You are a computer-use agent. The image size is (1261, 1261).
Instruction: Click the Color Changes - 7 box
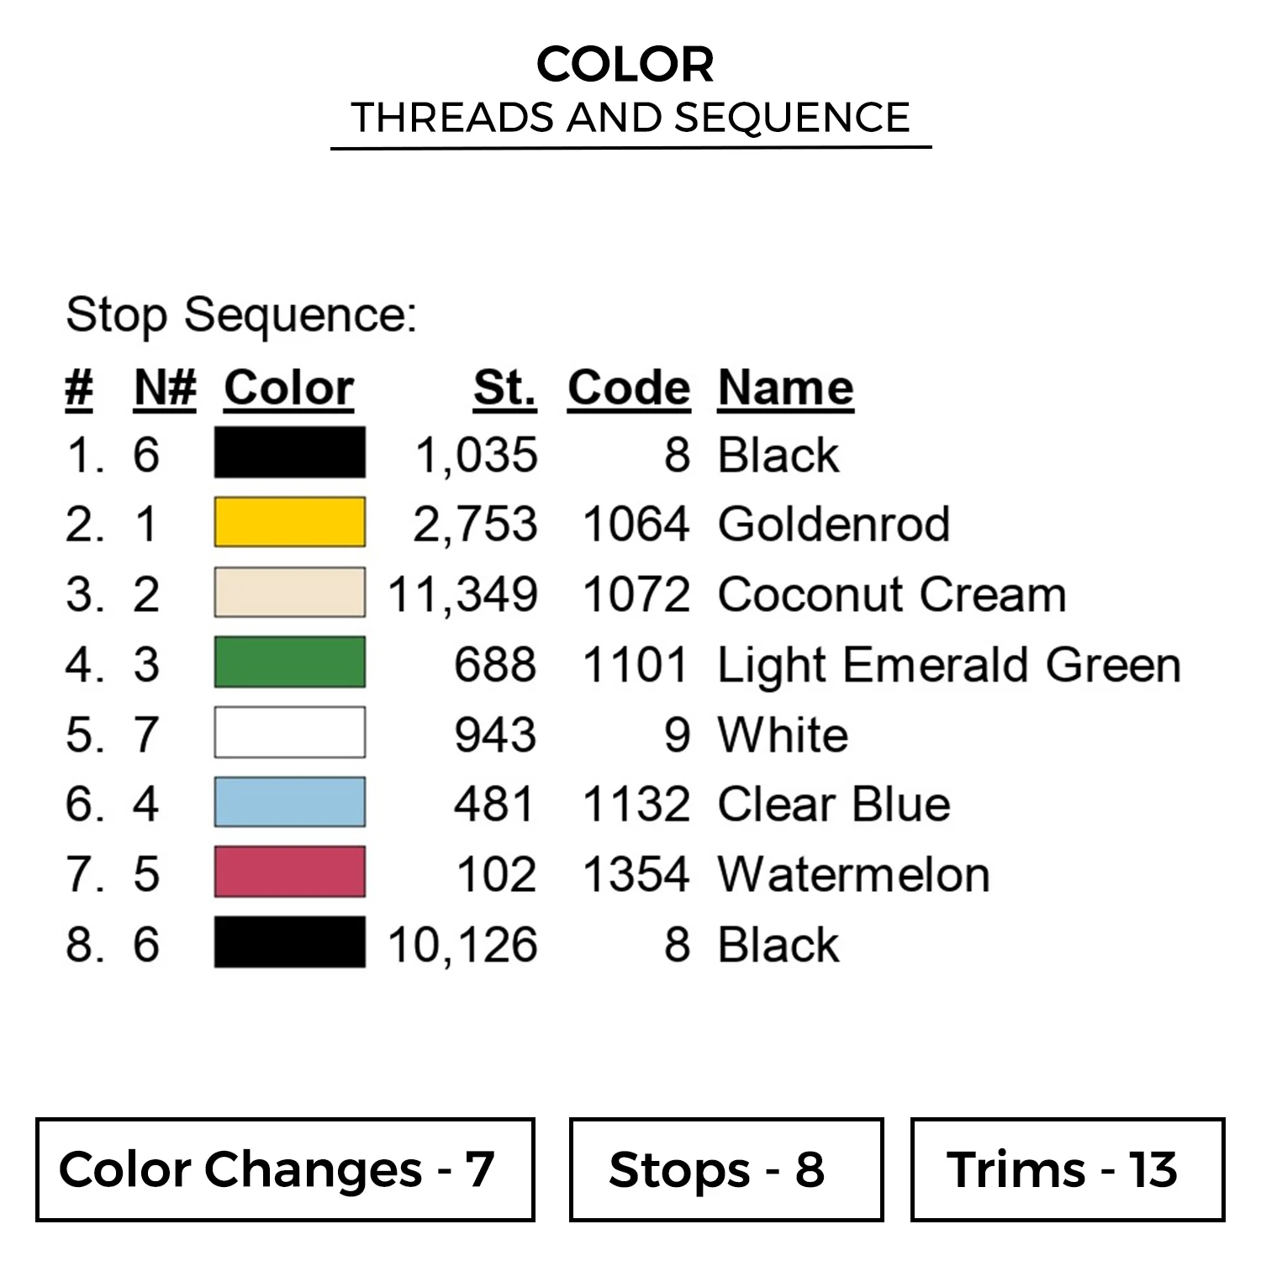[x=285, y=1169]
